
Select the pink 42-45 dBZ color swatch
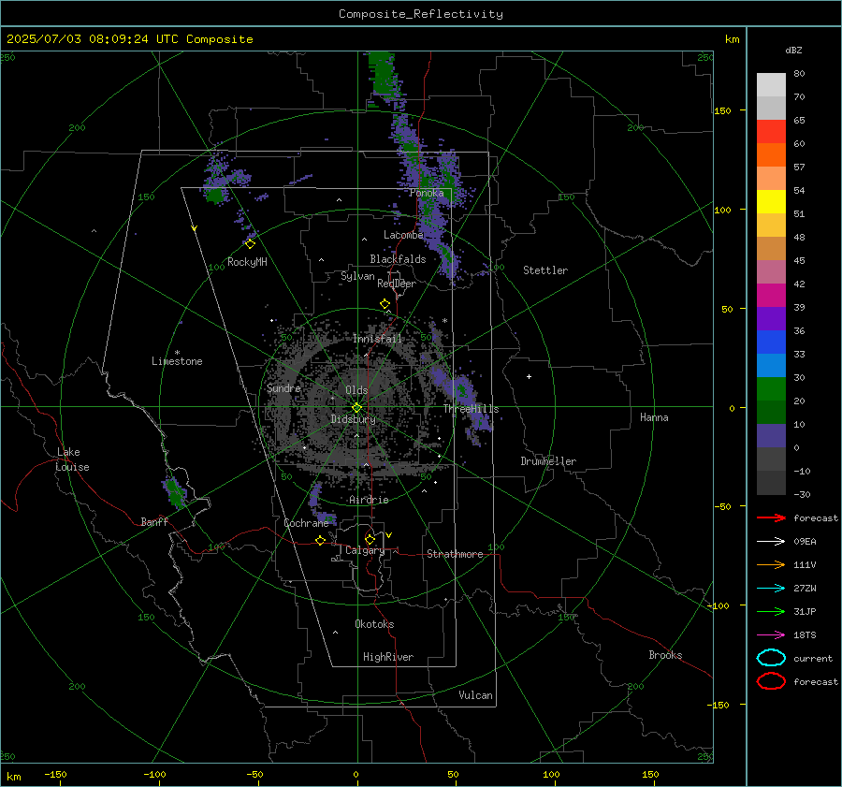771,272
